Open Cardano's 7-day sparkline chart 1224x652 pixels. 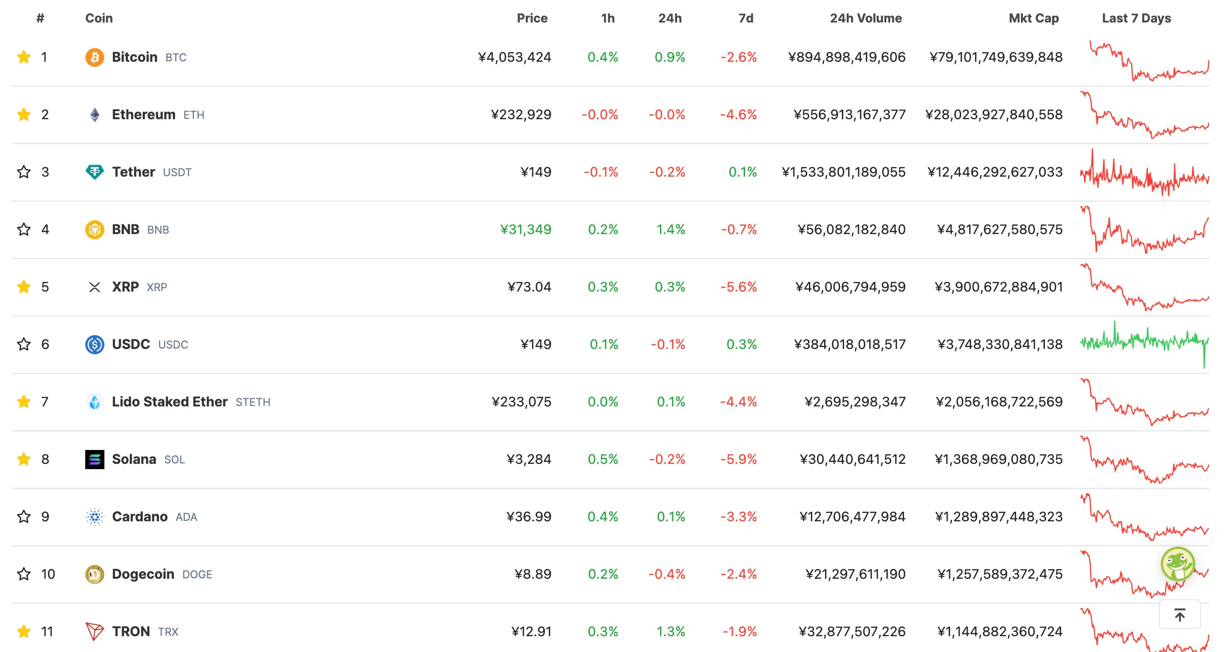pos(1145,517)
